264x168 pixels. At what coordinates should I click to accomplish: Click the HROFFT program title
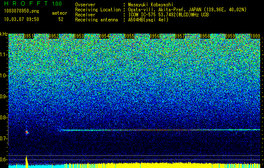point(26,3)
